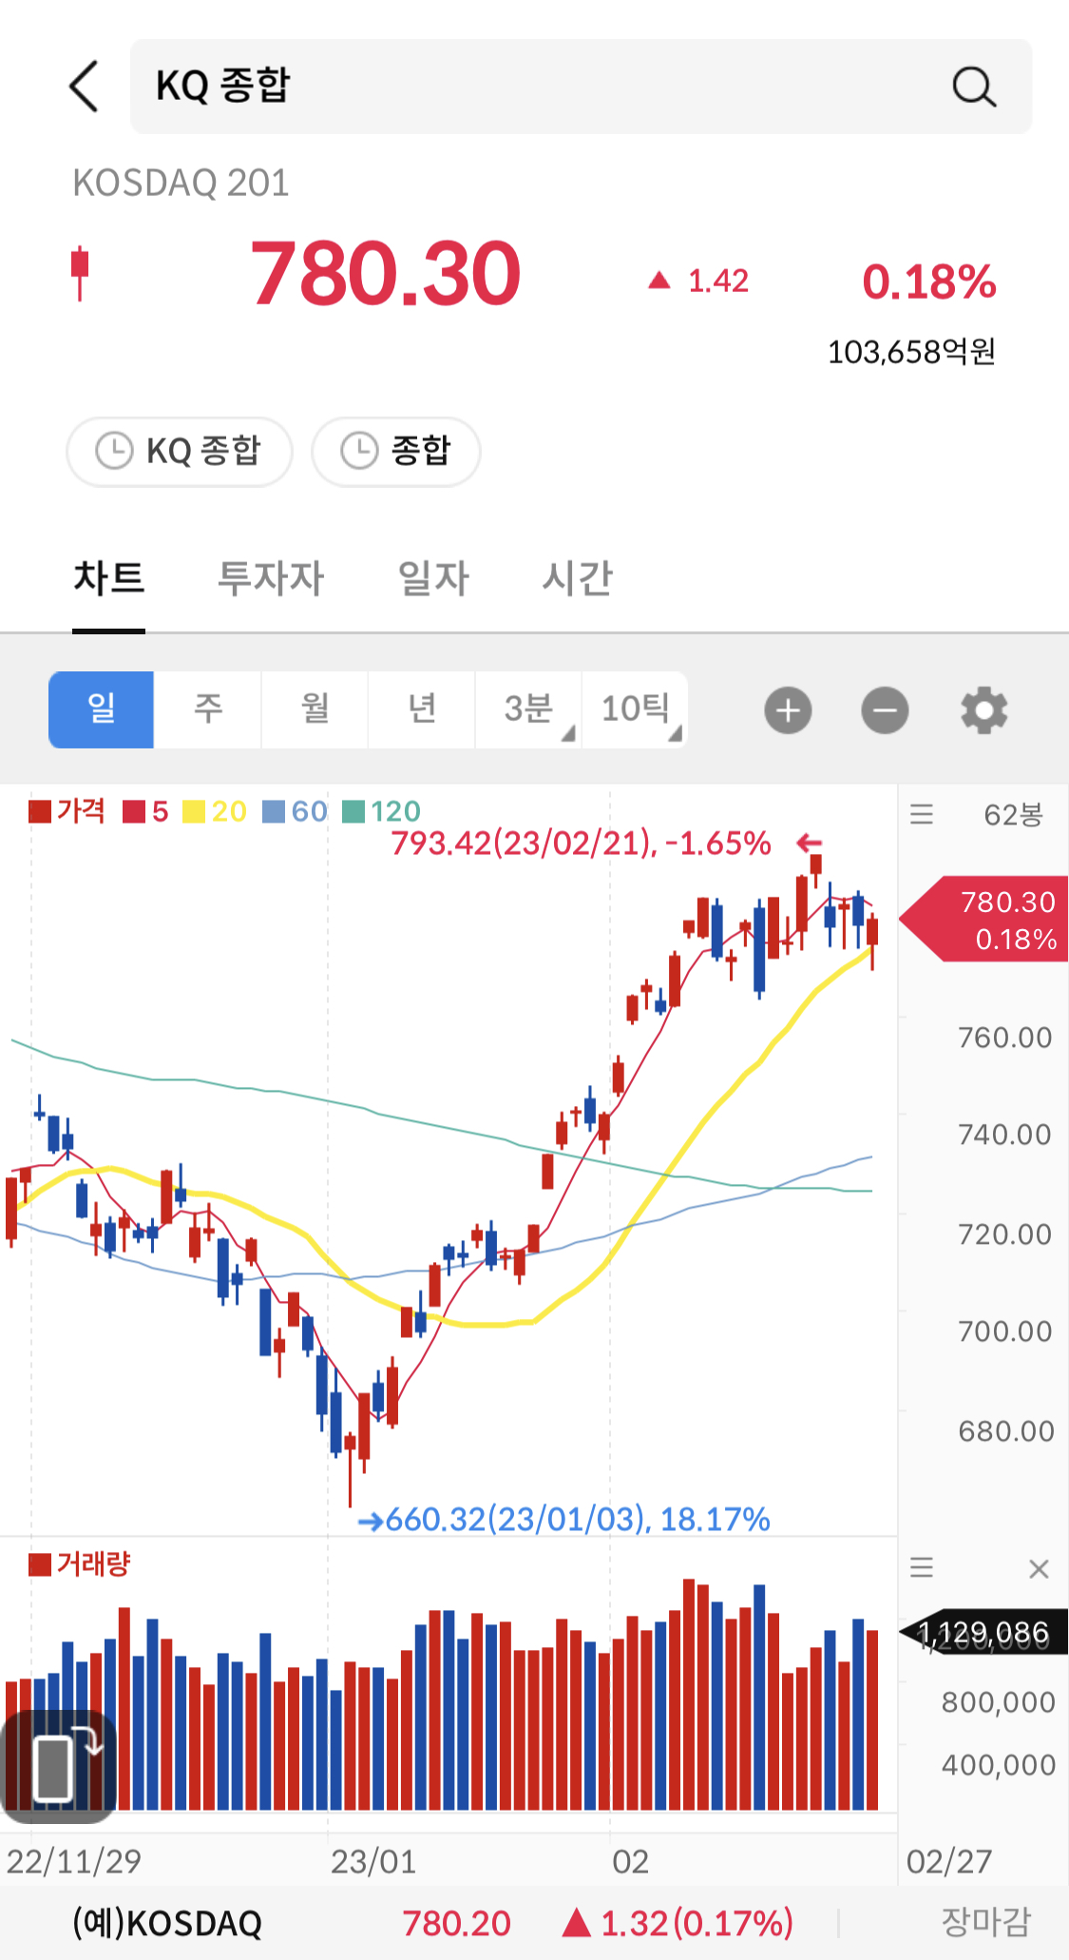Viewport: 1069px width, 1960px height.
Task: Tap the (예)KOSDAQ bottom ticker
Action: click(x=167, y=1923)
